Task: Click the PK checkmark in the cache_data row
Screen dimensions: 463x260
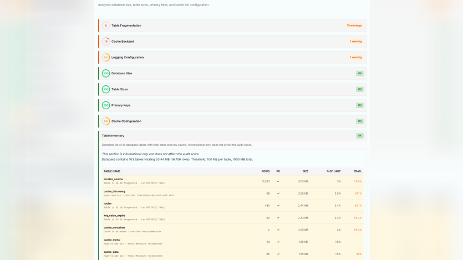Action: point(278,254)
